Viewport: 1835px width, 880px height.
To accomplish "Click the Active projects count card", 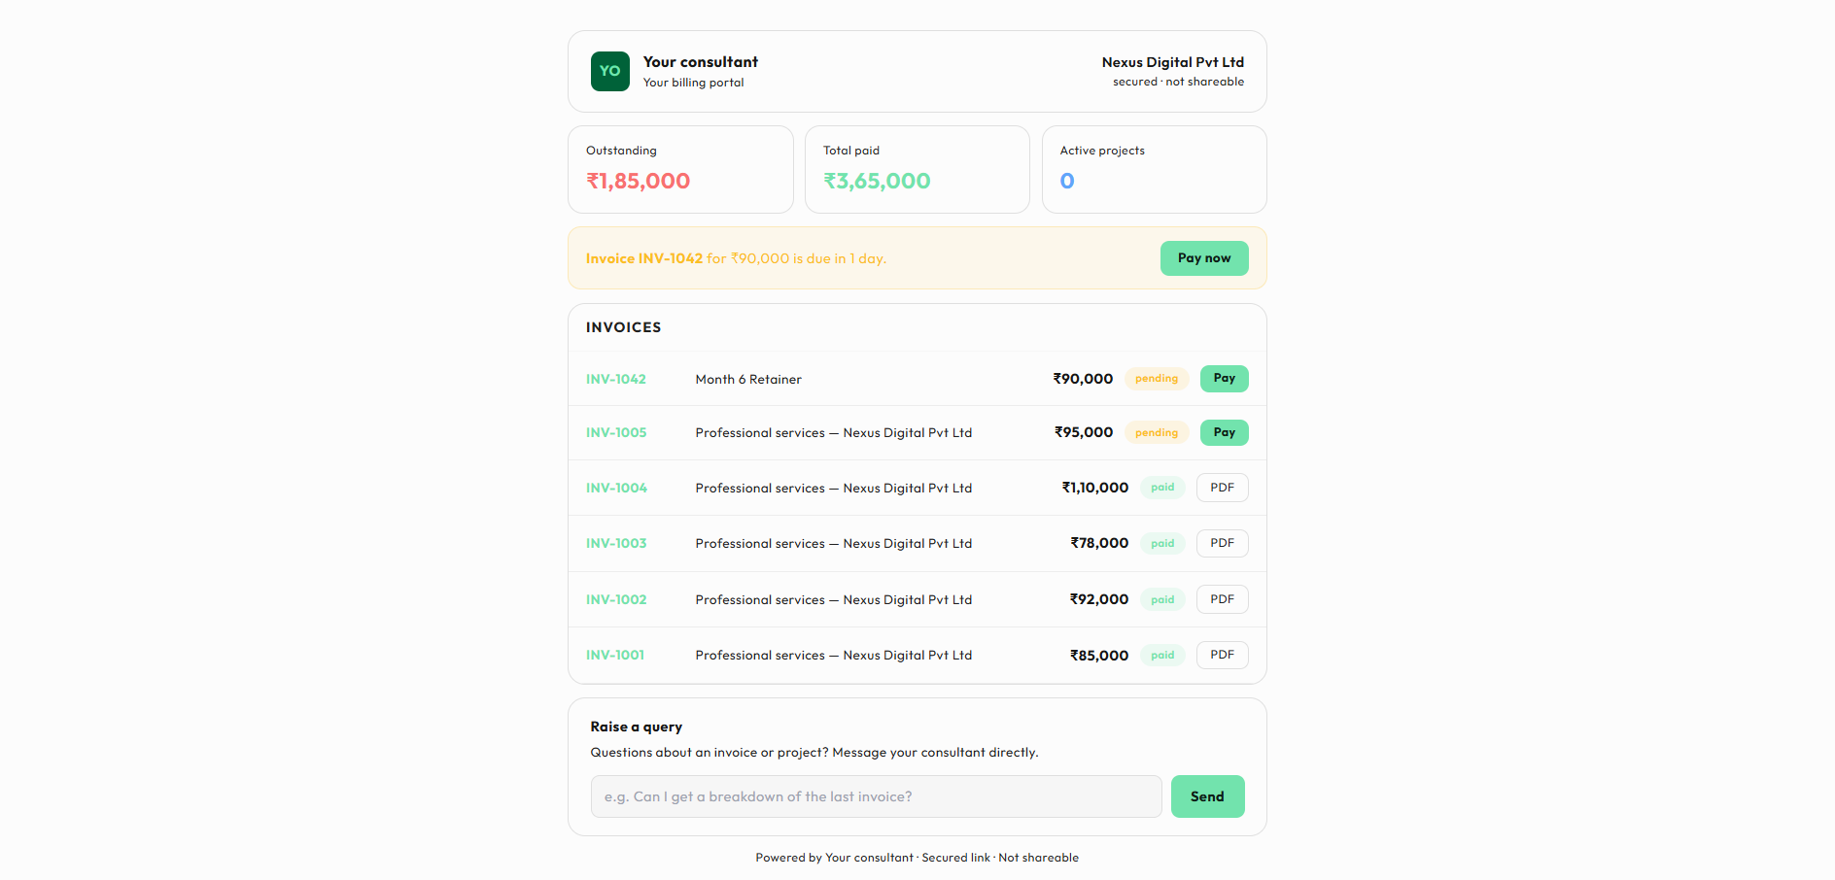I will [1154, 169].
